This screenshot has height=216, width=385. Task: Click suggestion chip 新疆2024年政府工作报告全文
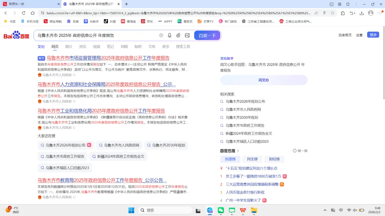coord(118,157)
